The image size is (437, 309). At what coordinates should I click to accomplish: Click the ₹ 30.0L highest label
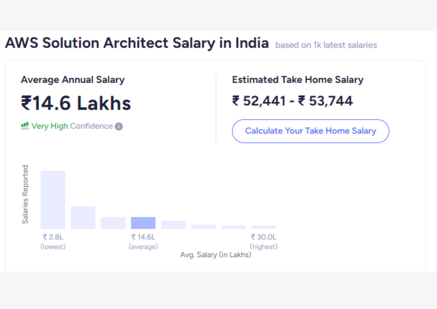[x=264, y=237]
